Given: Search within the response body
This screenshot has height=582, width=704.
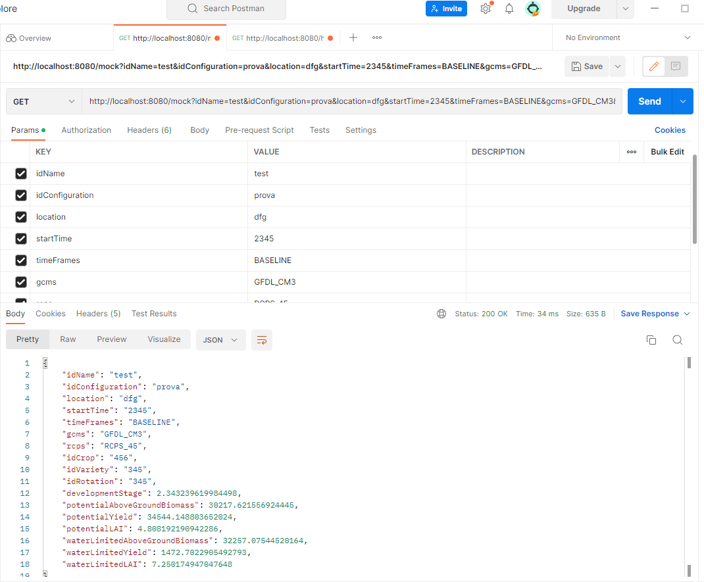Looking at the screenshot, I should tap(678, 340).
